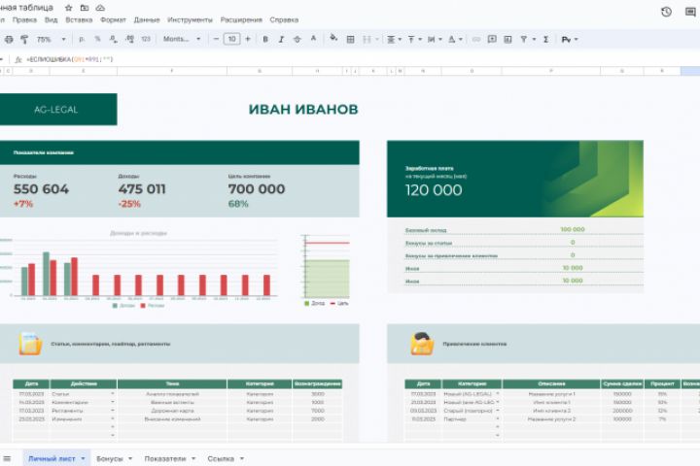Image resolution: width=700 pixels, height=466 pixels.
Task: Select the 120 000 salary value
Action: [434, 190]
